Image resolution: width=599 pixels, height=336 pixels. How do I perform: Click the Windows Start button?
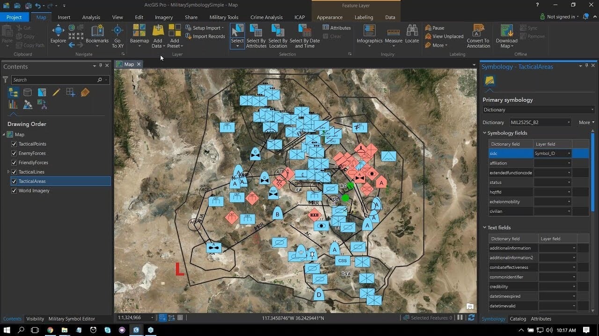tap(7, 330)
